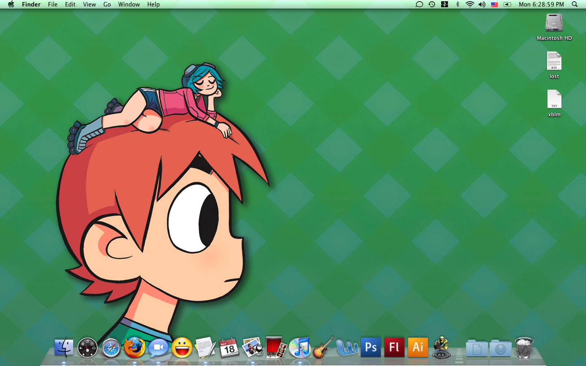586x366 pixels.
Task: Launch Photo Booth from the Dock
Action: tap(276, 348)
